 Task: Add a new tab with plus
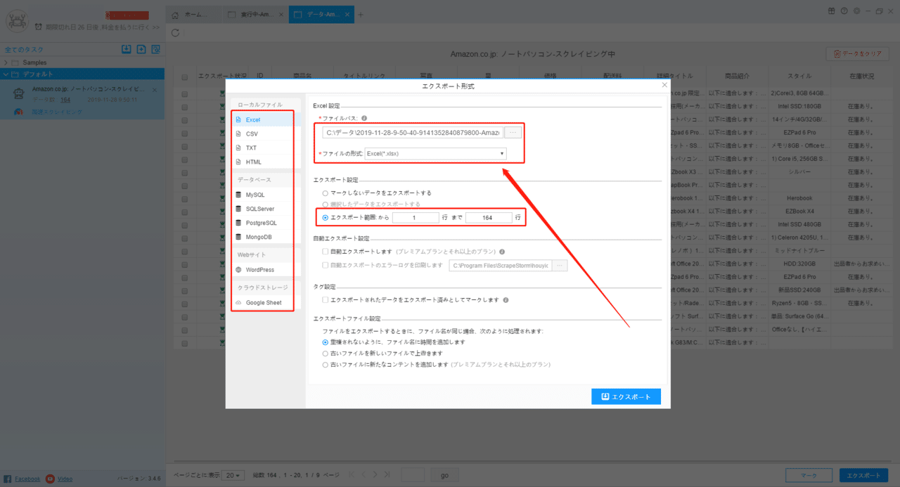[361, 14]
